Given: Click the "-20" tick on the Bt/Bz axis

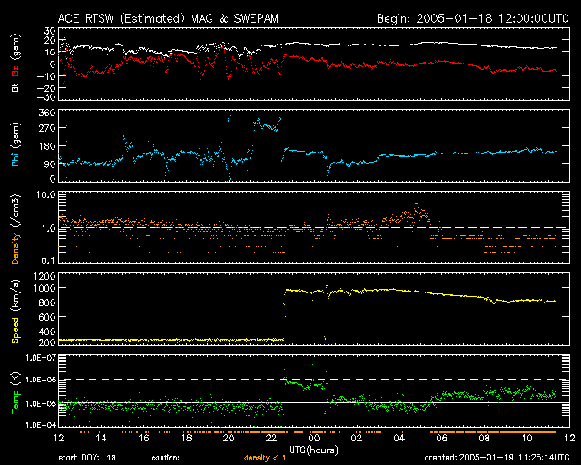Looking at the screenshot, I should click(x=46, y=88).
